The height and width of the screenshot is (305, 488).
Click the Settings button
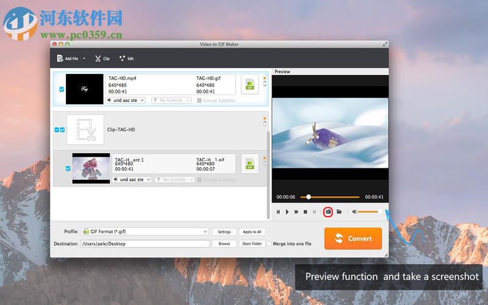click(224, 232)
